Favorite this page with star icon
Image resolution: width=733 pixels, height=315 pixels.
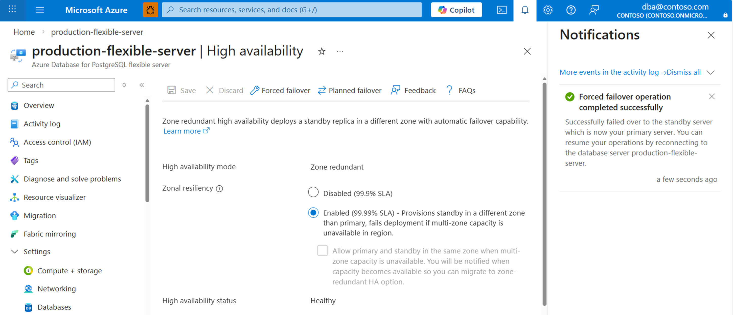click(322, 51)
